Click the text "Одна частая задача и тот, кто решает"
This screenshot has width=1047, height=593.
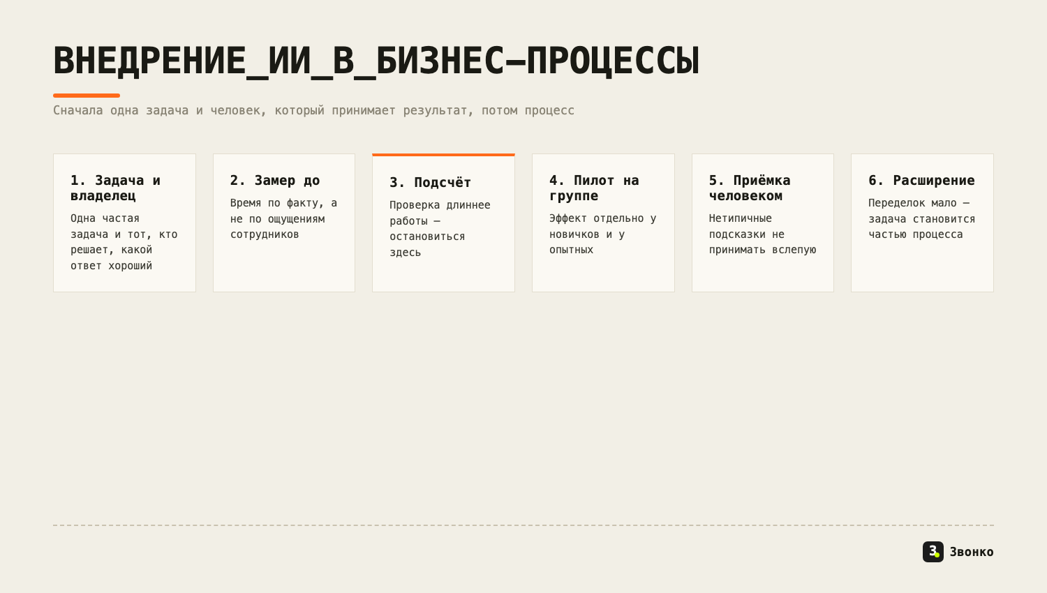pos(124,242)
